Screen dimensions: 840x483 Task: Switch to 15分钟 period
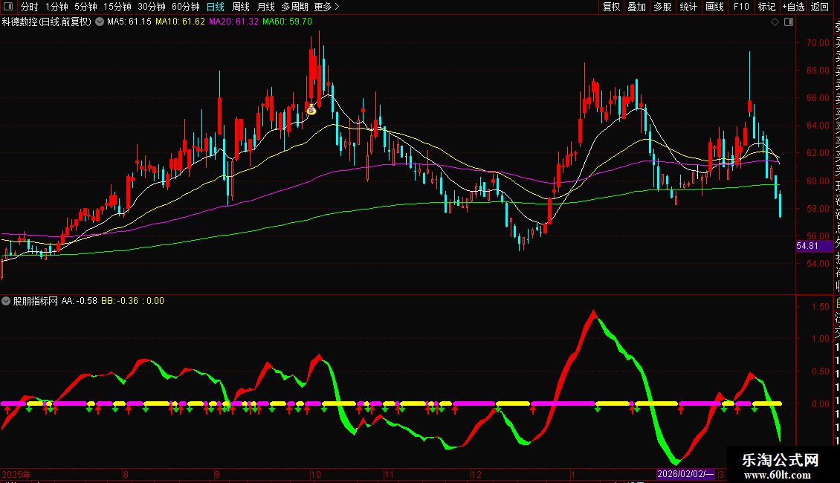click(x=117, y=7)
